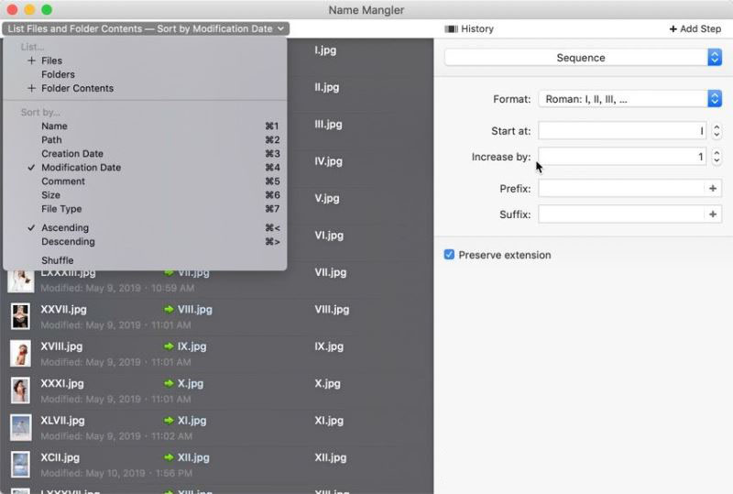Click the Add Step button

coord(695,29)
